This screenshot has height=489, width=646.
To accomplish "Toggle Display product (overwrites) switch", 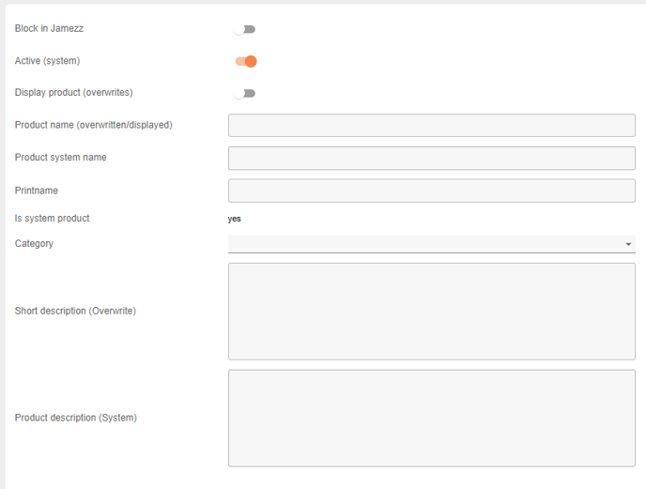I will point(245,93).
